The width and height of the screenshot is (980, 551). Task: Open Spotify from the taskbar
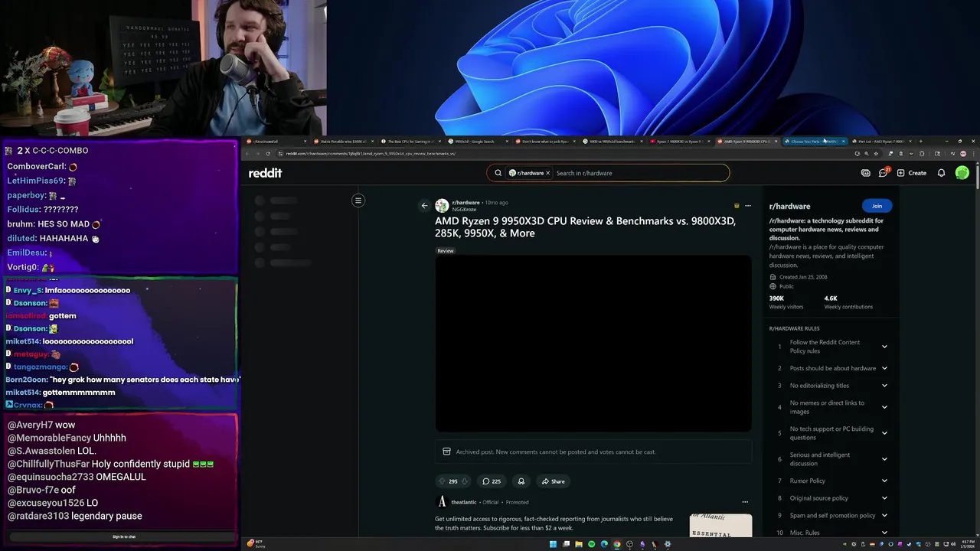pos(591,544)
